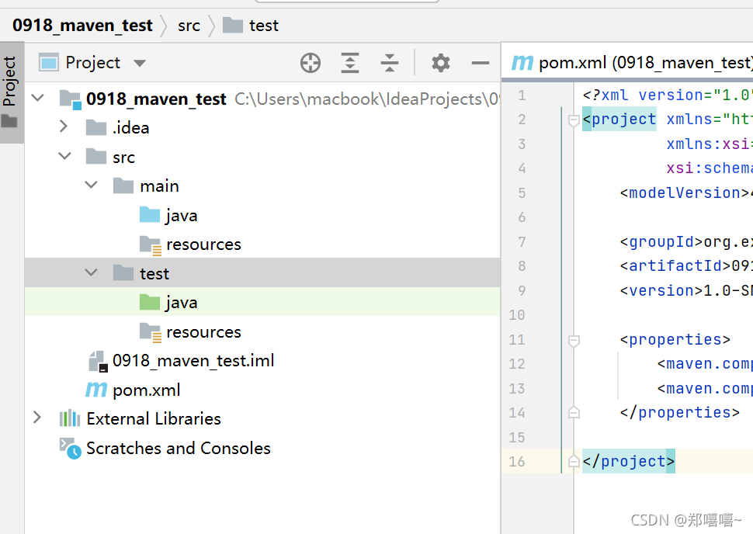Collapse the test folder chevron
This screenshot has width=753, height=534.
[x=92, y=273]
